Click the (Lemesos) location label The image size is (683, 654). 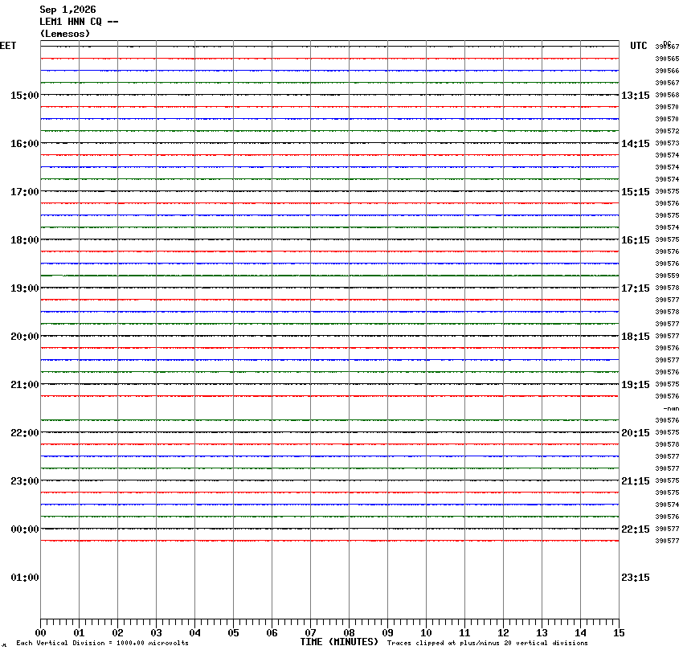(x=65, y=34)
